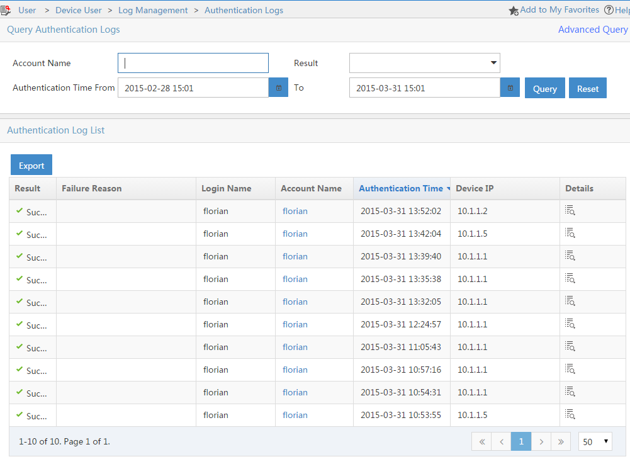Open details icon for 13:52:02 log entry

570,211
